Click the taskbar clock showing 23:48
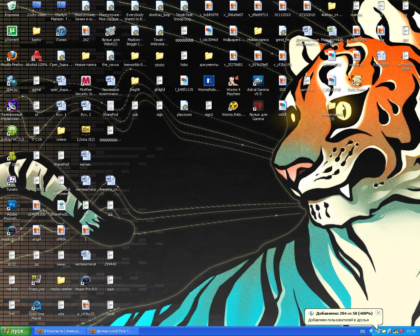The width and height of the screenshot is (420, 336). (x=411, y=331)
